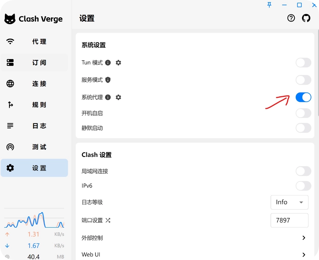Click the info icon beside Tun 模式
The width and height of the screenshot is (319, 260).
point(108,63)
